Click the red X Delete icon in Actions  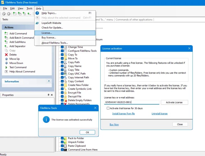[6, 55]
